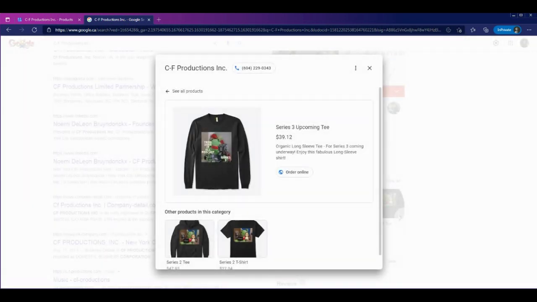Viewport: 537px width, 302px height.
Task: Open the Series 3 Upcoming Tee product image
Action: [217, 151]
